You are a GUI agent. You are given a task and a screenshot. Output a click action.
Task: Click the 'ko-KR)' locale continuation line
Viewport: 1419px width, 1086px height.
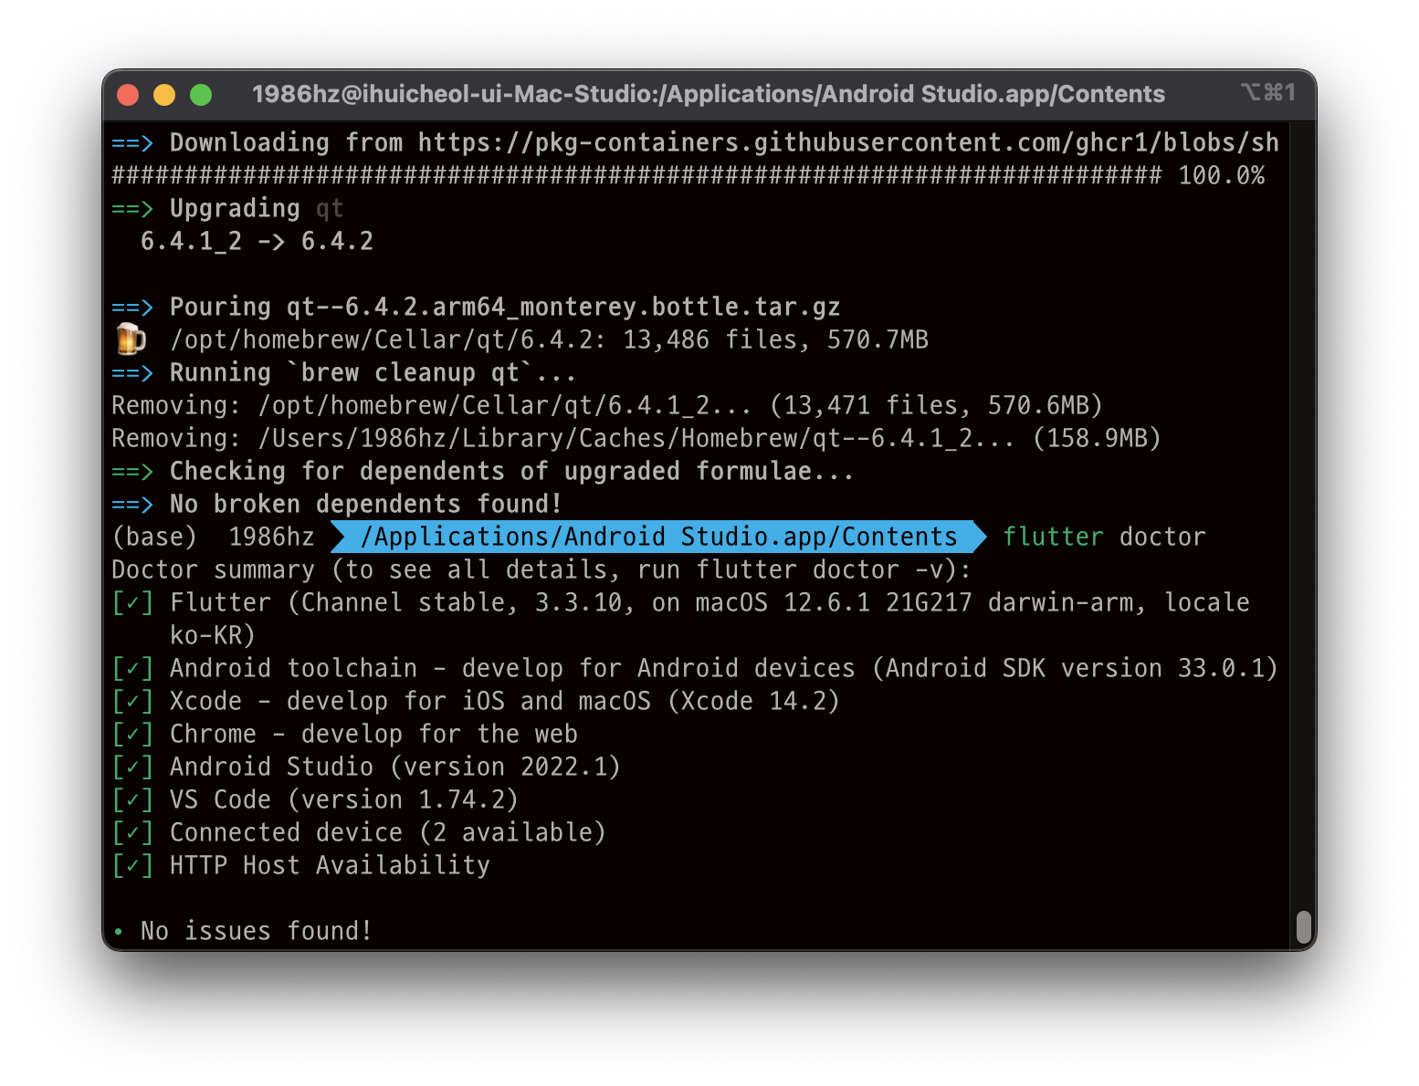pos(213,636)
